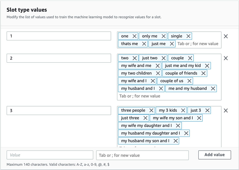Remove the 'thats me' synonym tag

click(x=144, y=44)
